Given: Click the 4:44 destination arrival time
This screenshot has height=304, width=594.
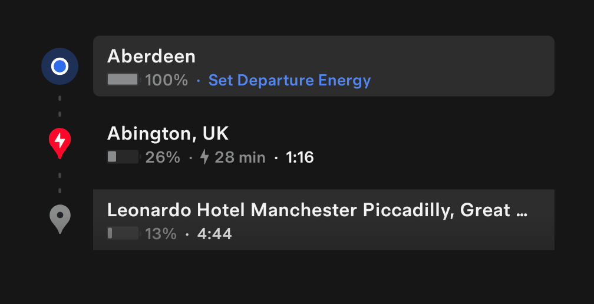Looking at the screenshot, I should tap(214, 234).
